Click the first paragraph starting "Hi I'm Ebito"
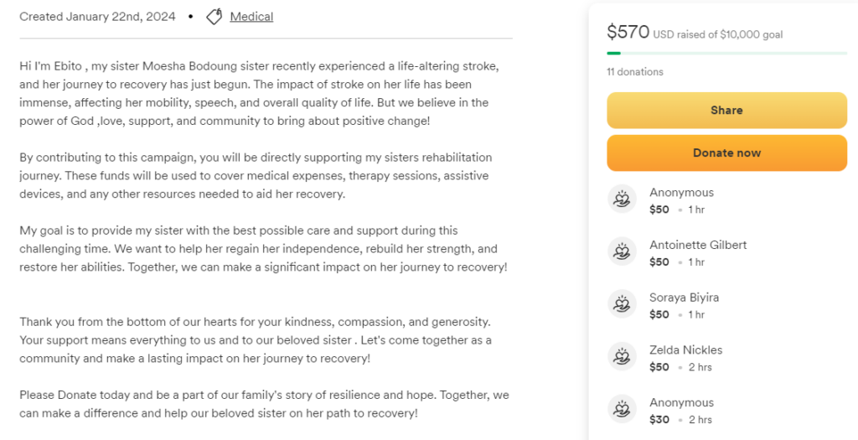Image resolution: width=858 pixels, height=440 pixels. (x=260, y=93)
